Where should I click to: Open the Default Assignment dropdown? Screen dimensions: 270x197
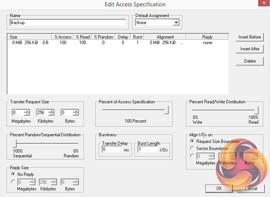click(176, 23)
